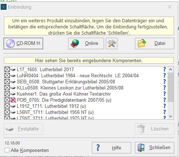Image resolution: width=179 pixels, height=157 pixels.
Task: Close the Einbindung dialog with X
Action: pyautogui.click(x=170, y=7)
